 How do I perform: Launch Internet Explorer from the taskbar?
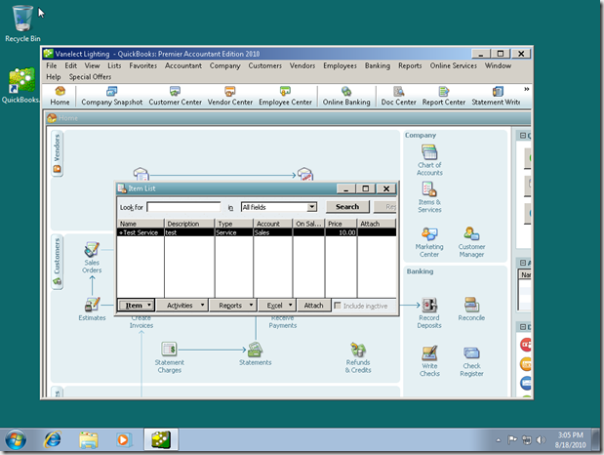(x=53, y=440)
